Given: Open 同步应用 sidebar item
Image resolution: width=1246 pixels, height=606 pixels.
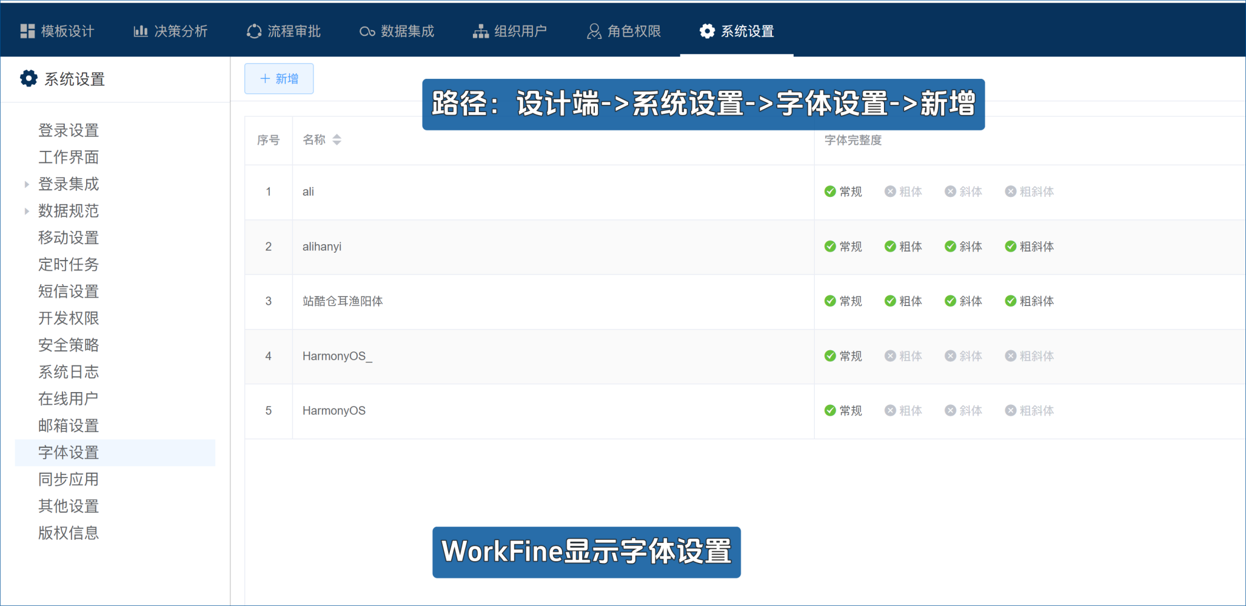Looking at the screenshot, I should point(69,479).
